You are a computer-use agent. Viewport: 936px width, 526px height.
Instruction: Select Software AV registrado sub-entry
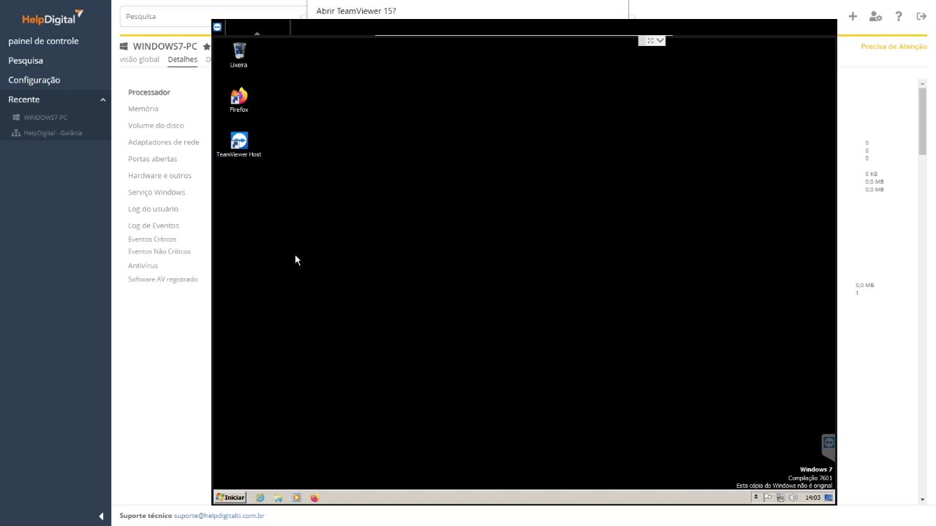click(x=163, y=279)
